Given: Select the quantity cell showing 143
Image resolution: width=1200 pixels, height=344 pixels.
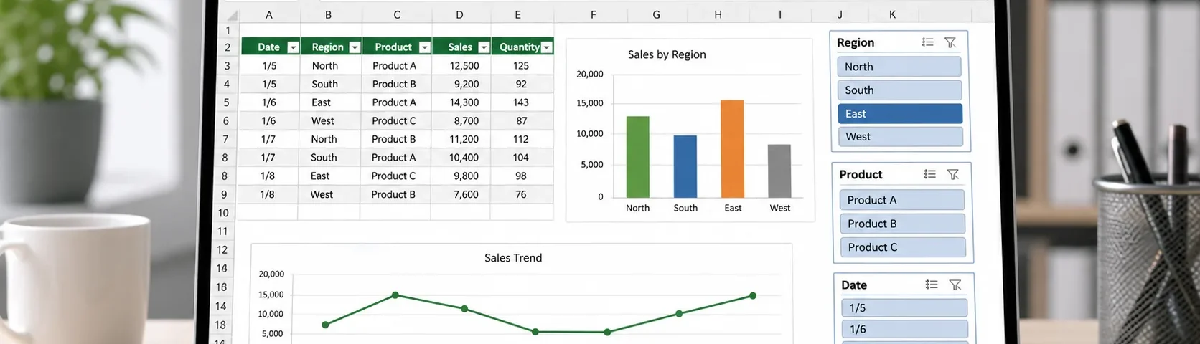Looking at the screenshot, I should point(522,102).
